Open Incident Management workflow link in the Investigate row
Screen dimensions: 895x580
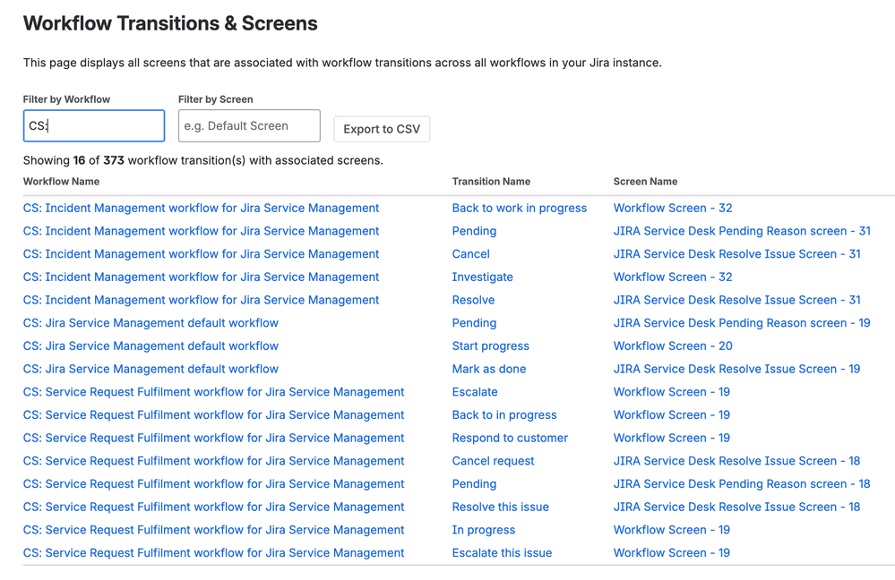201,277
